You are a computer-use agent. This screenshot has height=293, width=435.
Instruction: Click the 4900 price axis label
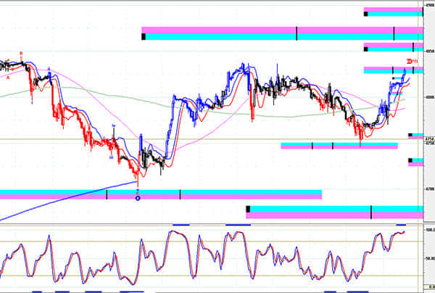pos(429,6)
